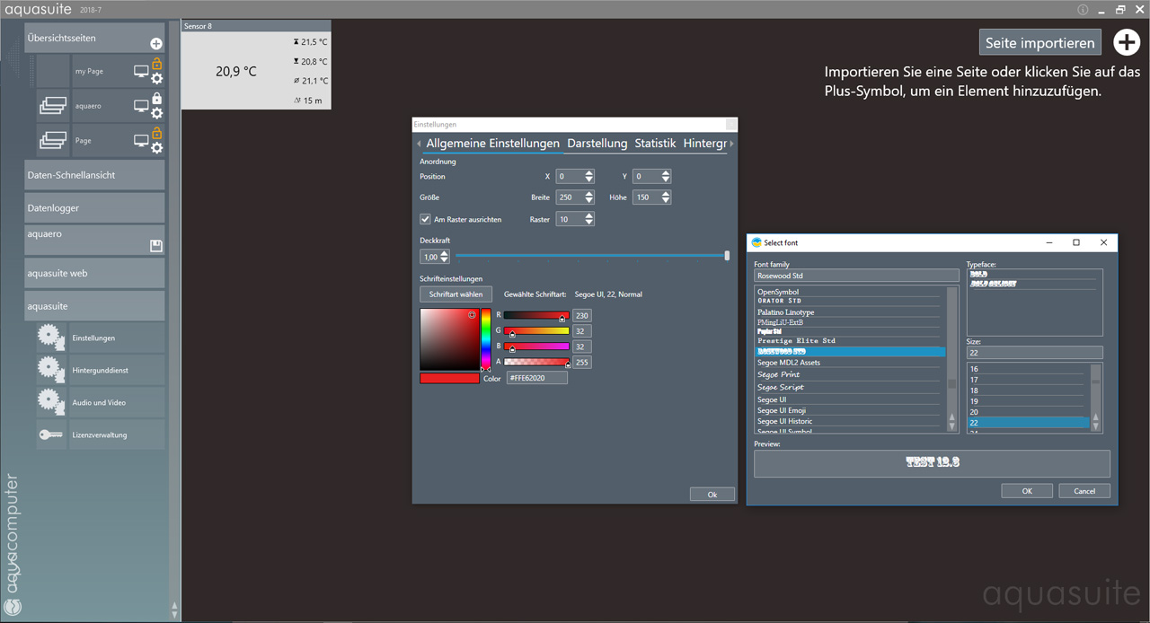
Task: Click the large plus icon to add element
Action: (x=1127, y=42)
